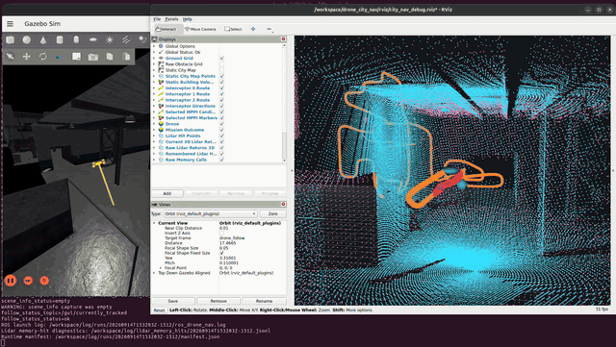The image size is (616, 347).
Task: Select Top Down Gazebo Aligned view
Action: [184, 273]
